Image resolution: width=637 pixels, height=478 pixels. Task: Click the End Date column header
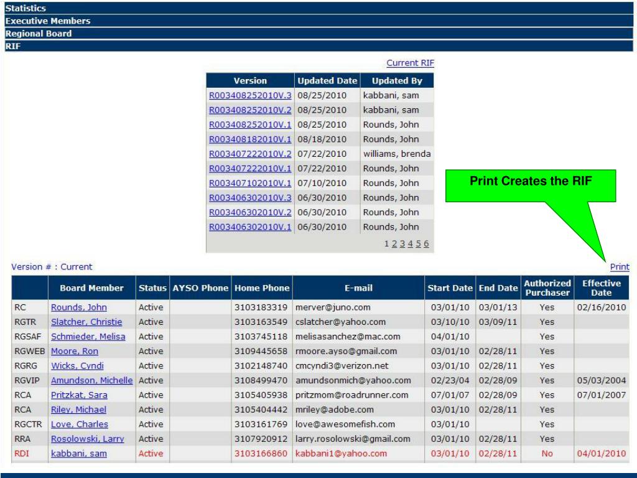pos(498,288)
